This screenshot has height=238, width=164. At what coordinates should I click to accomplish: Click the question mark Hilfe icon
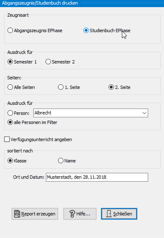(x=72, y=214)
